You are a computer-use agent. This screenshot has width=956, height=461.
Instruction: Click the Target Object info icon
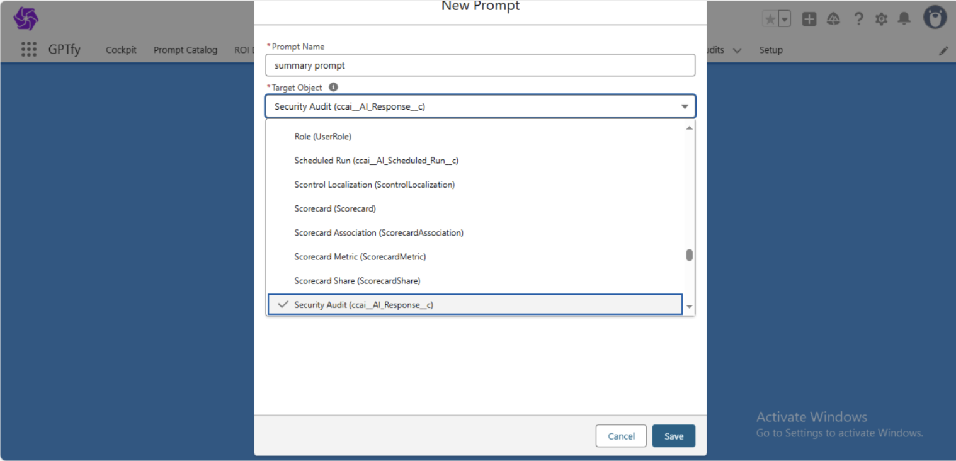point(333,88)
